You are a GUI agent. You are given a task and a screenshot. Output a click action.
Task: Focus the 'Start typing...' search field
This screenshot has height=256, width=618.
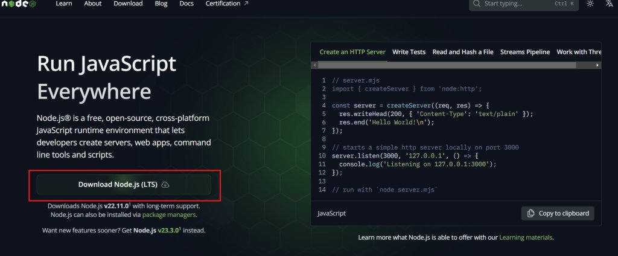click(513, 4)
